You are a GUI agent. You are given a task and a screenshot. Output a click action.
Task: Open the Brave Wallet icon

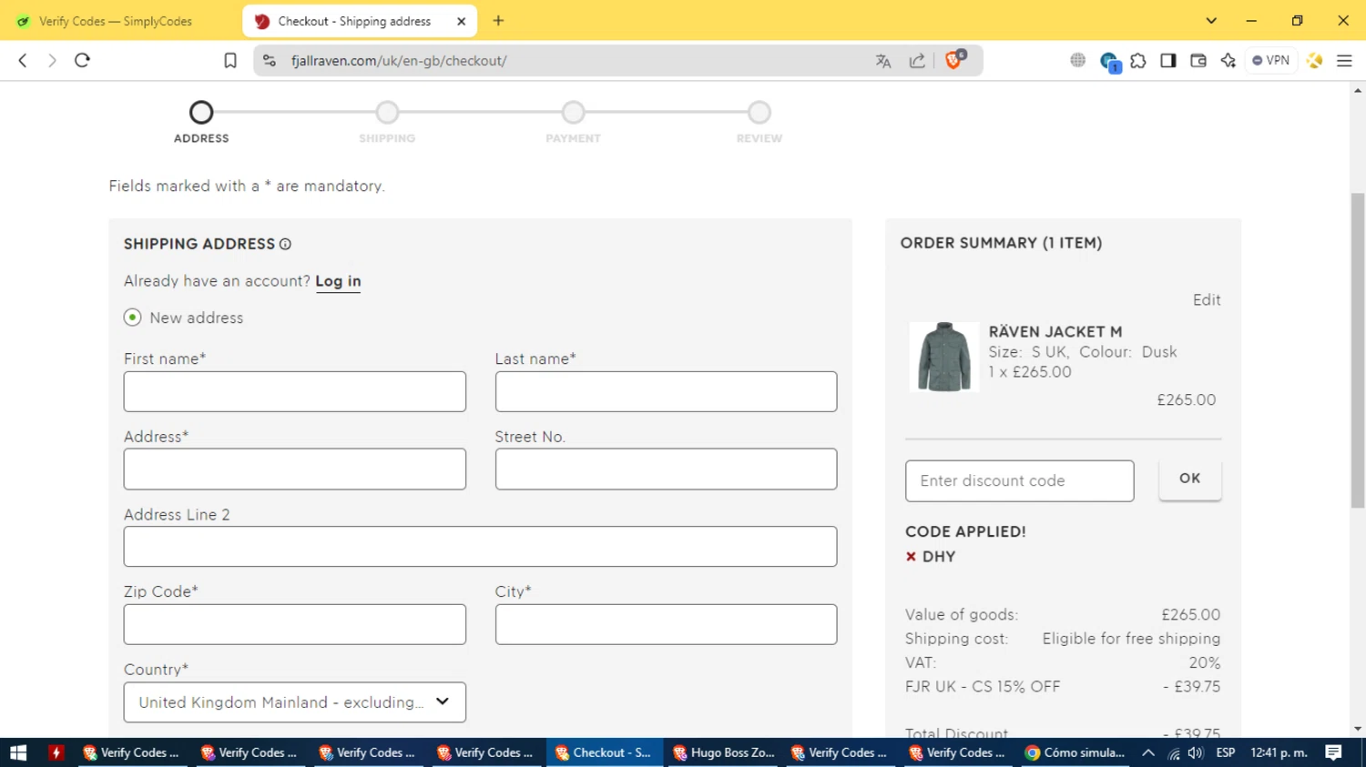coord(1198,61)
